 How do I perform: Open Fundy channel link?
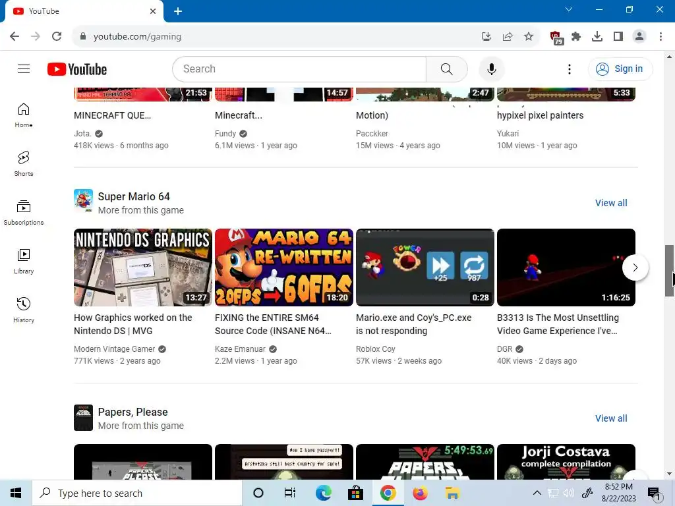coord(225,134)
